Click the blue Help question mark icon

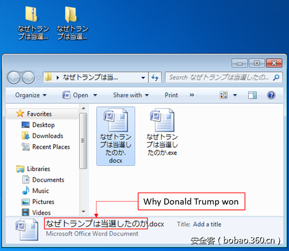(x=271, y=95)
